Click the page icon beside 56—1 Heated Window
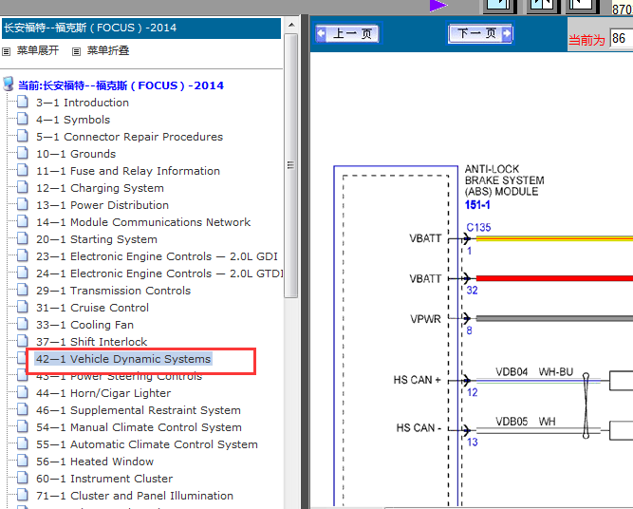 click(23, 461)
